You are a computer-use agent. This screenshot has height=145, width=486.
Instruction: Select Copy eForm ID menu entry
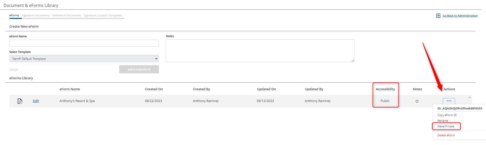[447, 115]
